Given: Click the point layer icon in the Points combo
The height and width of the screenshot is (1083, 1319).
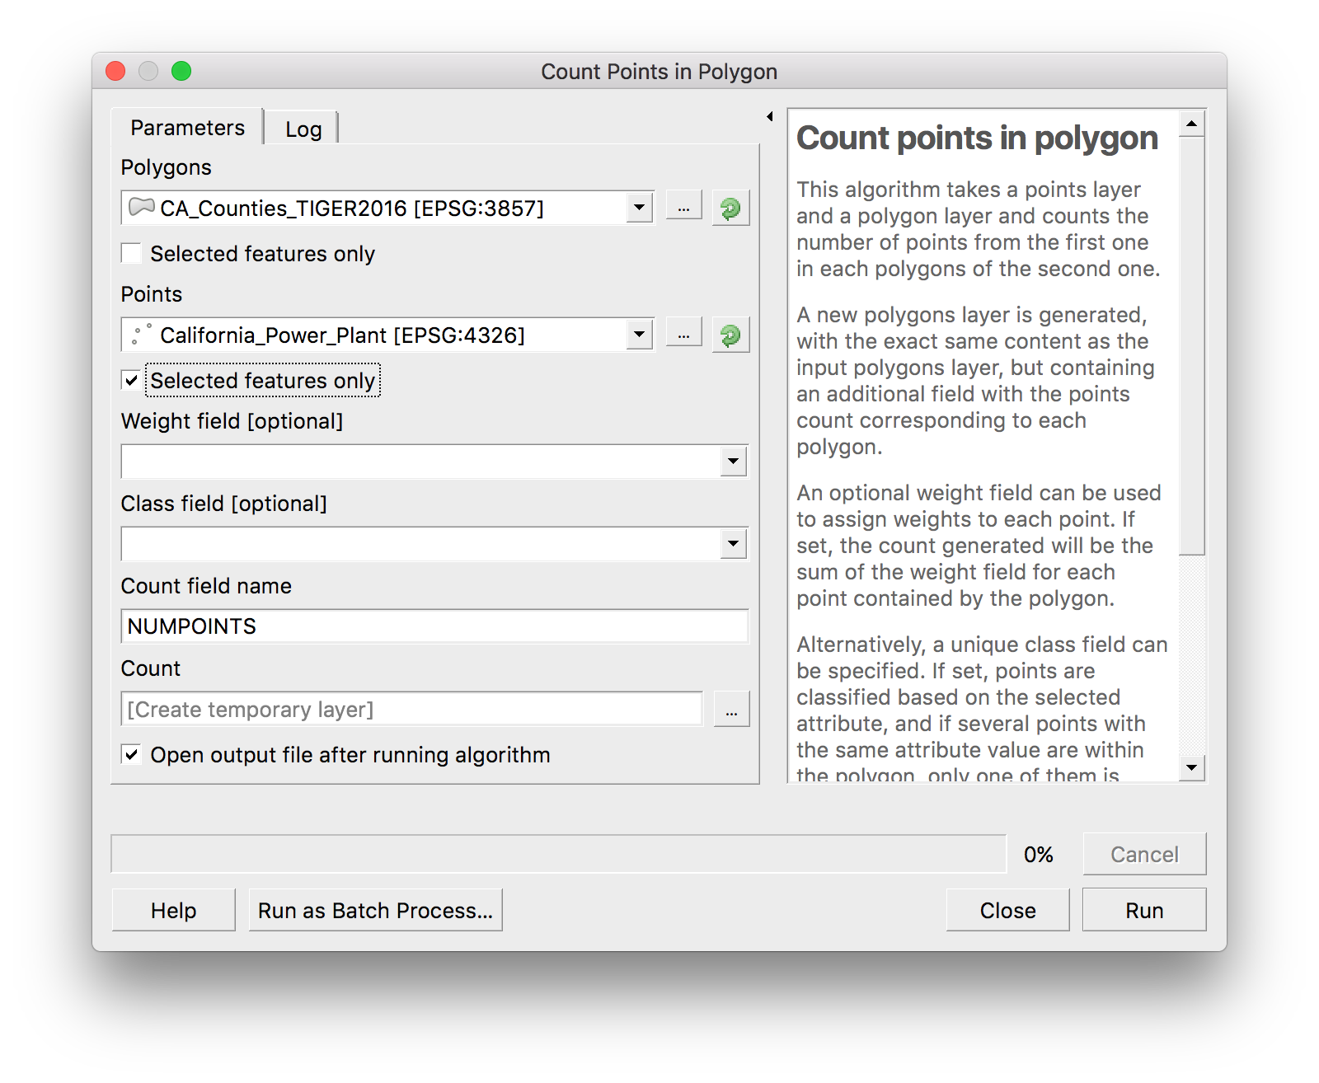Looking at the screenshot, I should tap(142, 334).
